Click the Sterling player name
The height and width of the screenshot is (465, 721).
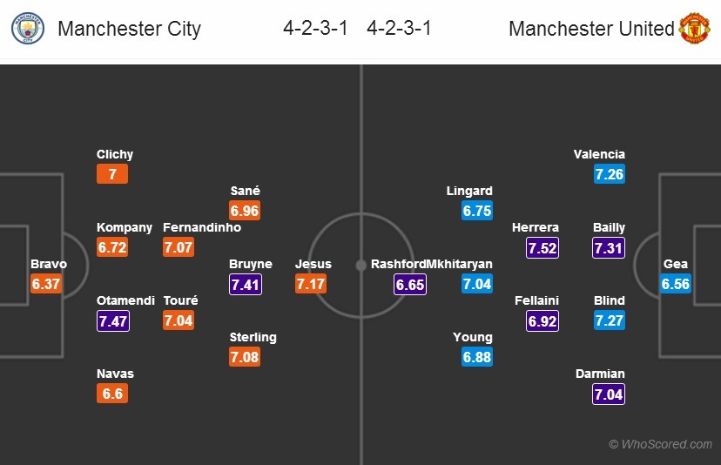(x=253, y=337)
